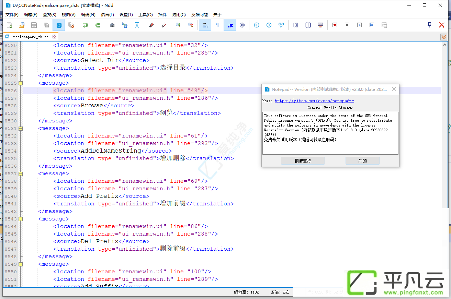Click line number 8534 in margin

[11, 151]
